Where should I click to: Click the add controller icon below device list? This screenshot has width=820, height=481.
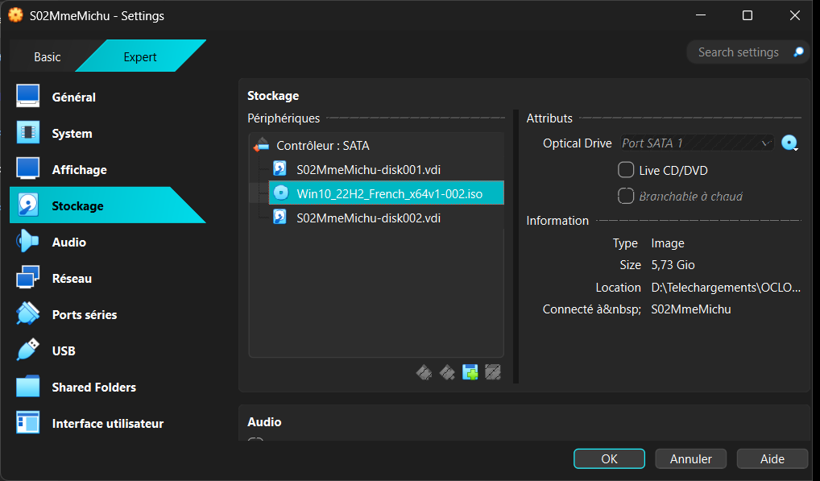(424, 372)
